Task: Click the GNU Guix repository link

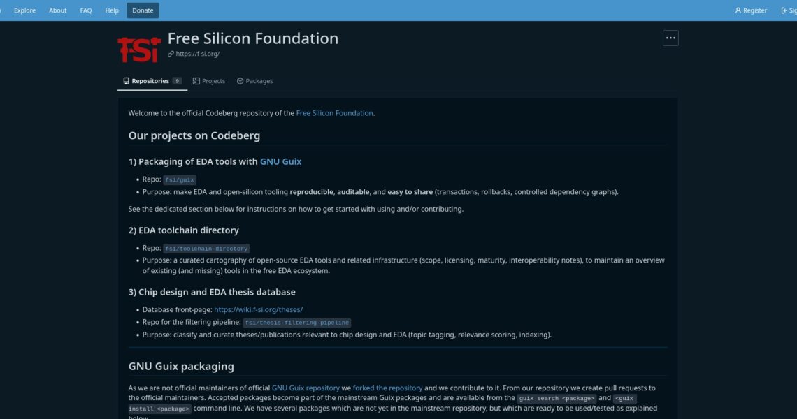Action: tap(307, 388)
